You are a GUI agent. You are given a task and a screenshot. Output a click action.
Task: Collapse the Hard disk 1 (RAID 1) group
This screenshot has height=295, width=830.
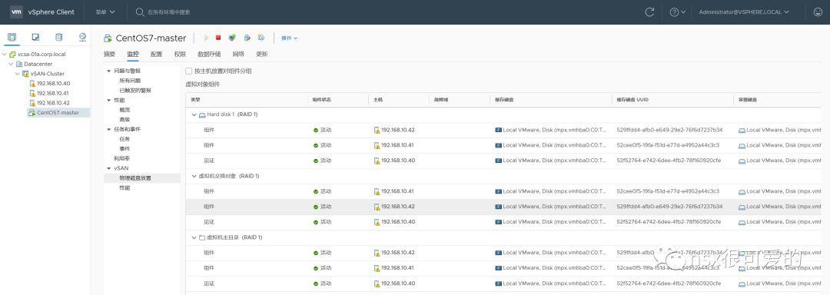pos(194,114)
